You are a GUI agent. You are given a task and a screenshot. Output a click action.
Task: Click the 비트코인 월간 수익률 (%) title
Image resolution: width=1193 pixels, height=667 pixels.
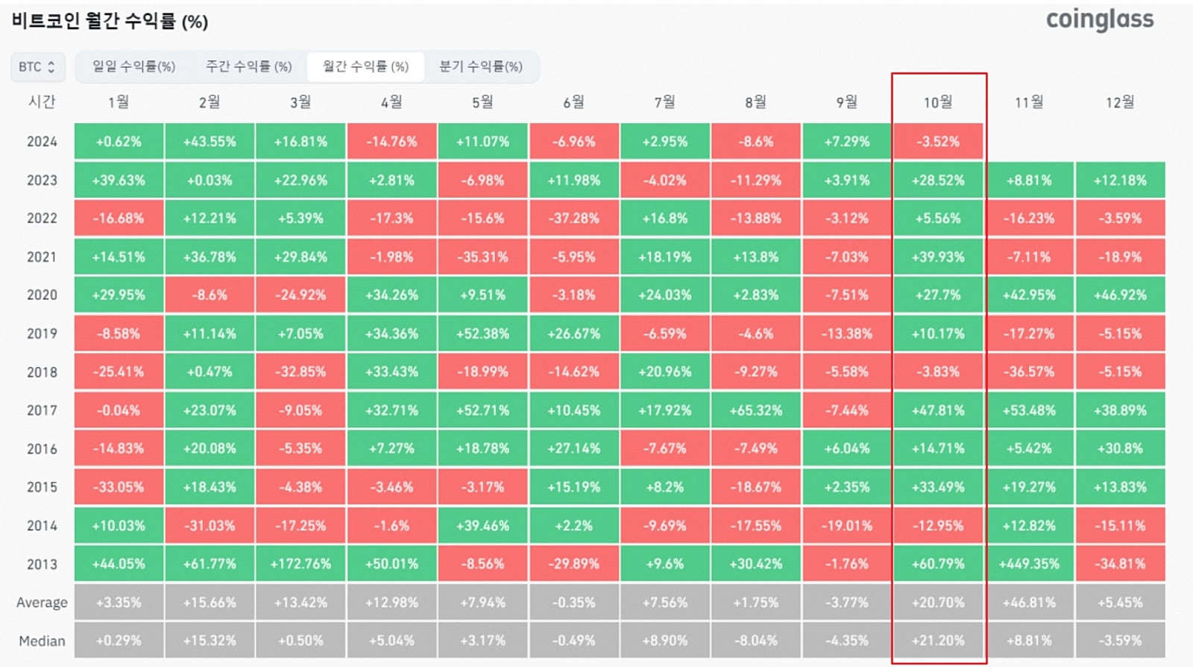pyautogui.click(x=110, y=21)
